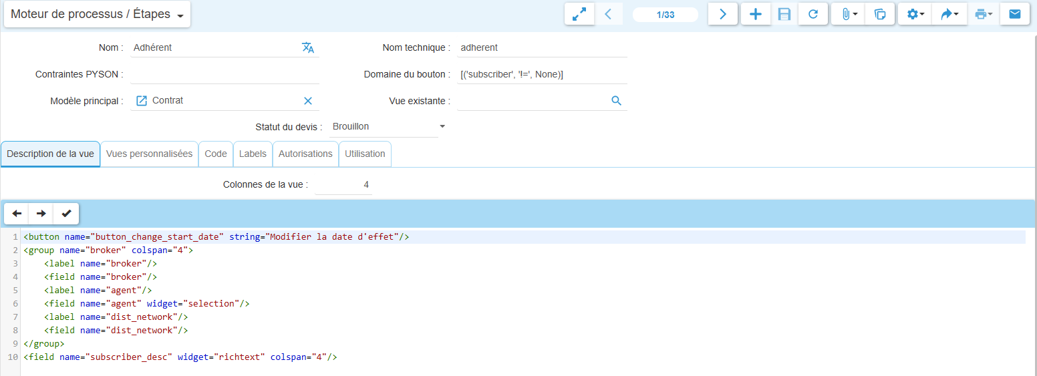The width and height of the screenshot is (1037, 376).
Task: Click the fullscreen expand arrows icon
Action: pyautogui.click(x=579, y=14)
